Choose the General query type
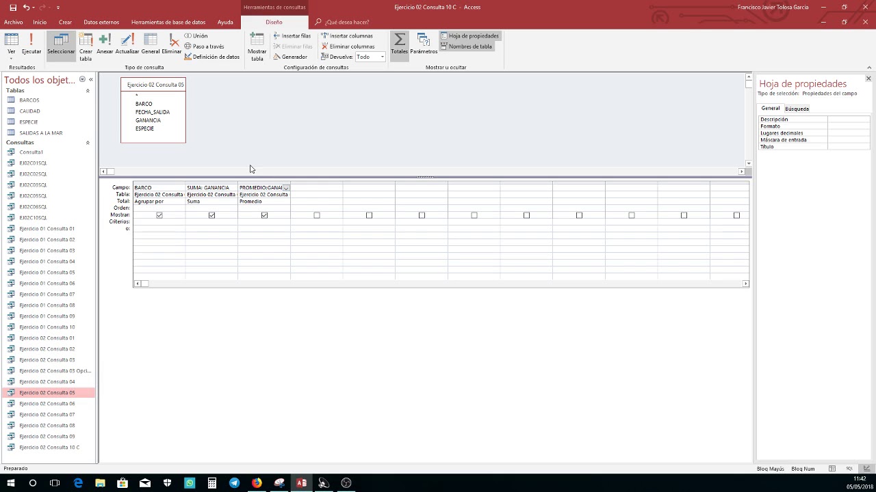Viewport: 876px width, 492px height. [151, 44]
